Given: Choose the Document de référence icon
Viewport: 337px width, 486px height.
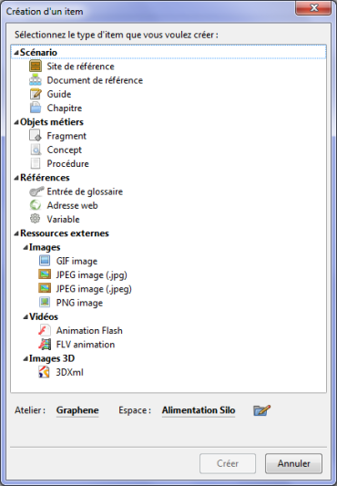Looking at the screenshot, I should click(x=36, y=80).
